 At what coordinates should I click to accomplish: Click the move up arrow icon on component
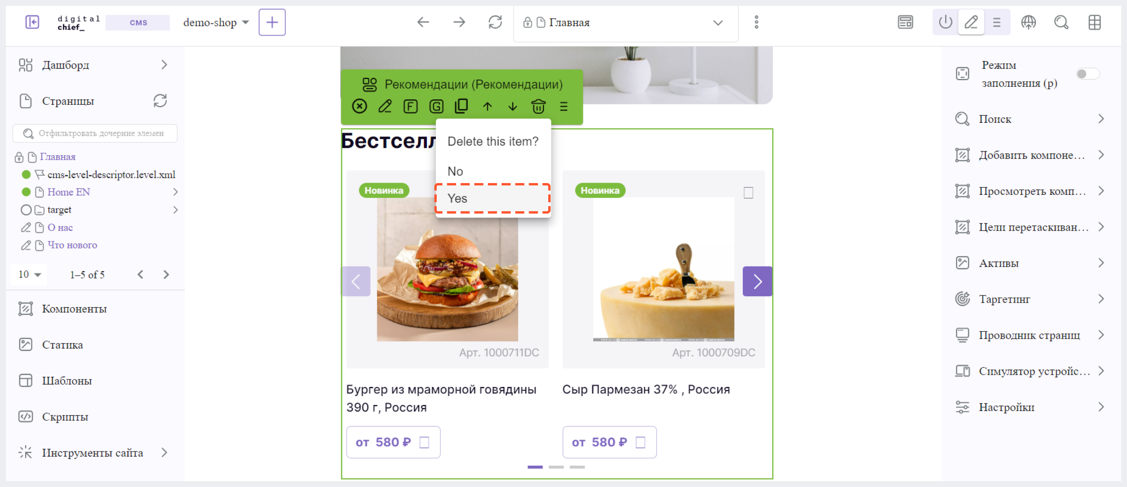pos(488,107)
